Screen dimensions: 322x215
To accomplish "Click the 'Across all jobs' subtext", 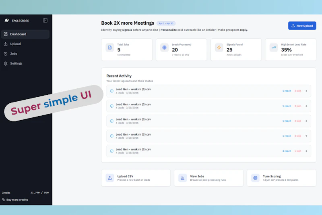I will point(234,55).
